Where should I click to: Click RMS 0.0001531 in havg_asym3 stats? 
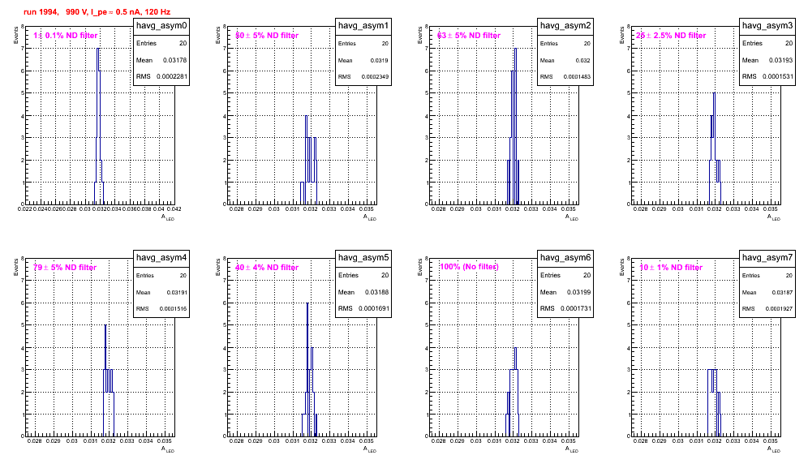pos(767,77)
